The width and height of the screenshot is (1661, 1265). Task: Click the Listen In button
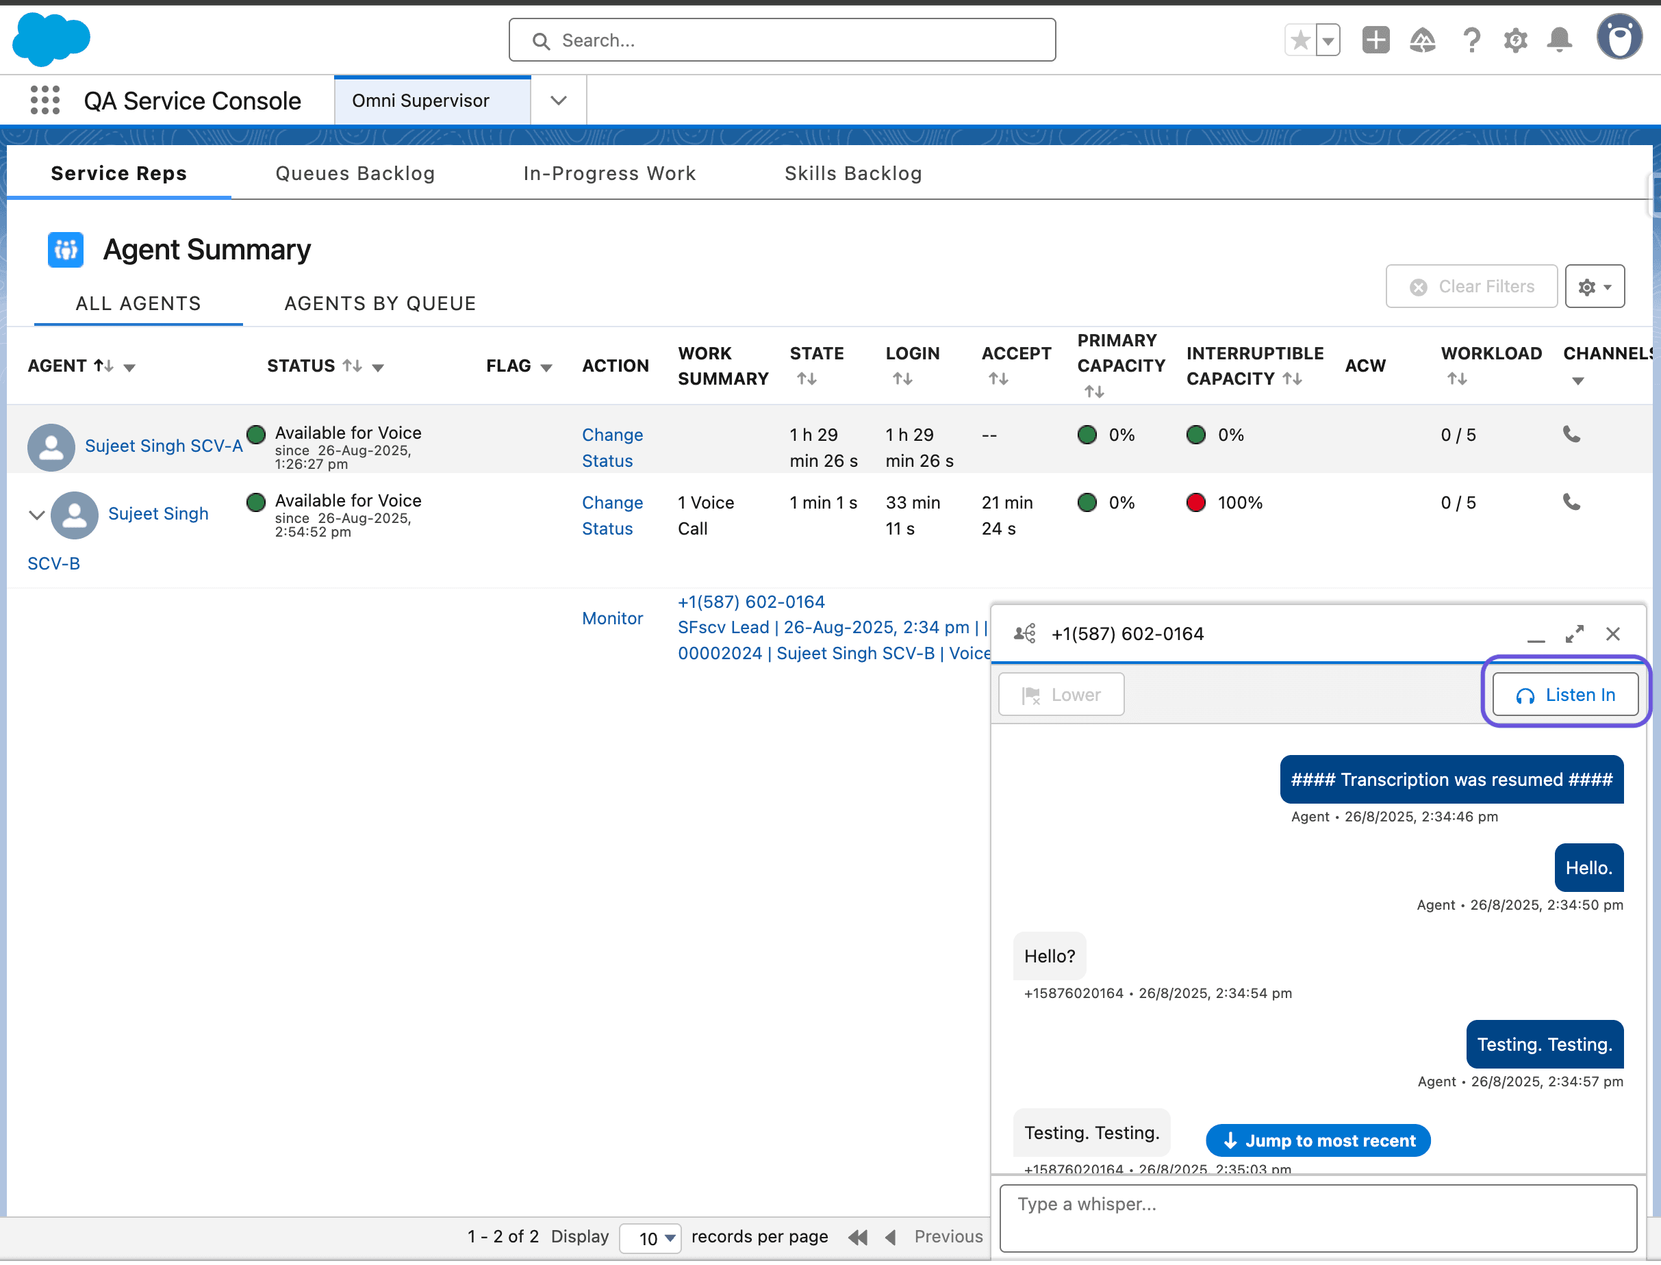(x=1564, y=694)
